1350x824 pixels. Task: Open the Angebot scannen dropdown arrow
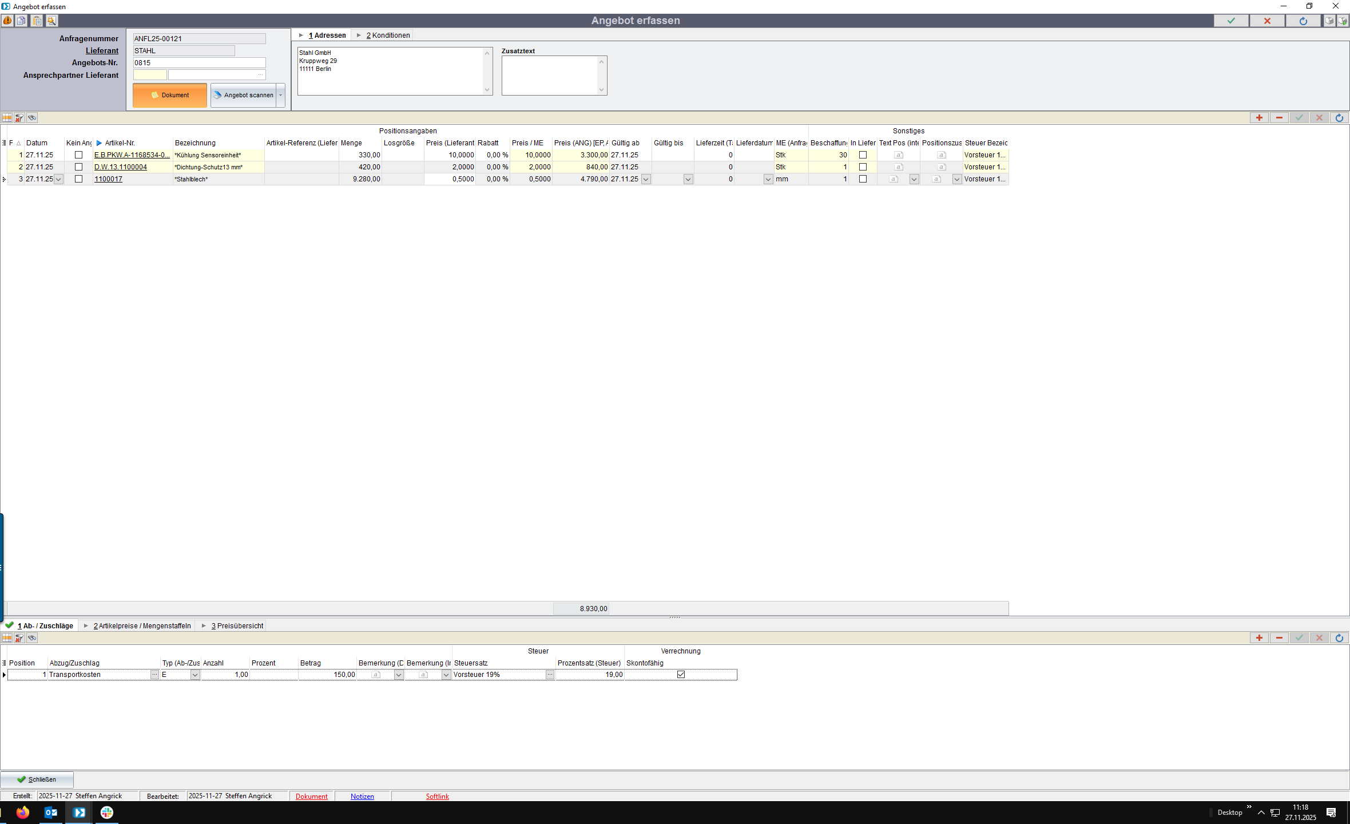281,96
